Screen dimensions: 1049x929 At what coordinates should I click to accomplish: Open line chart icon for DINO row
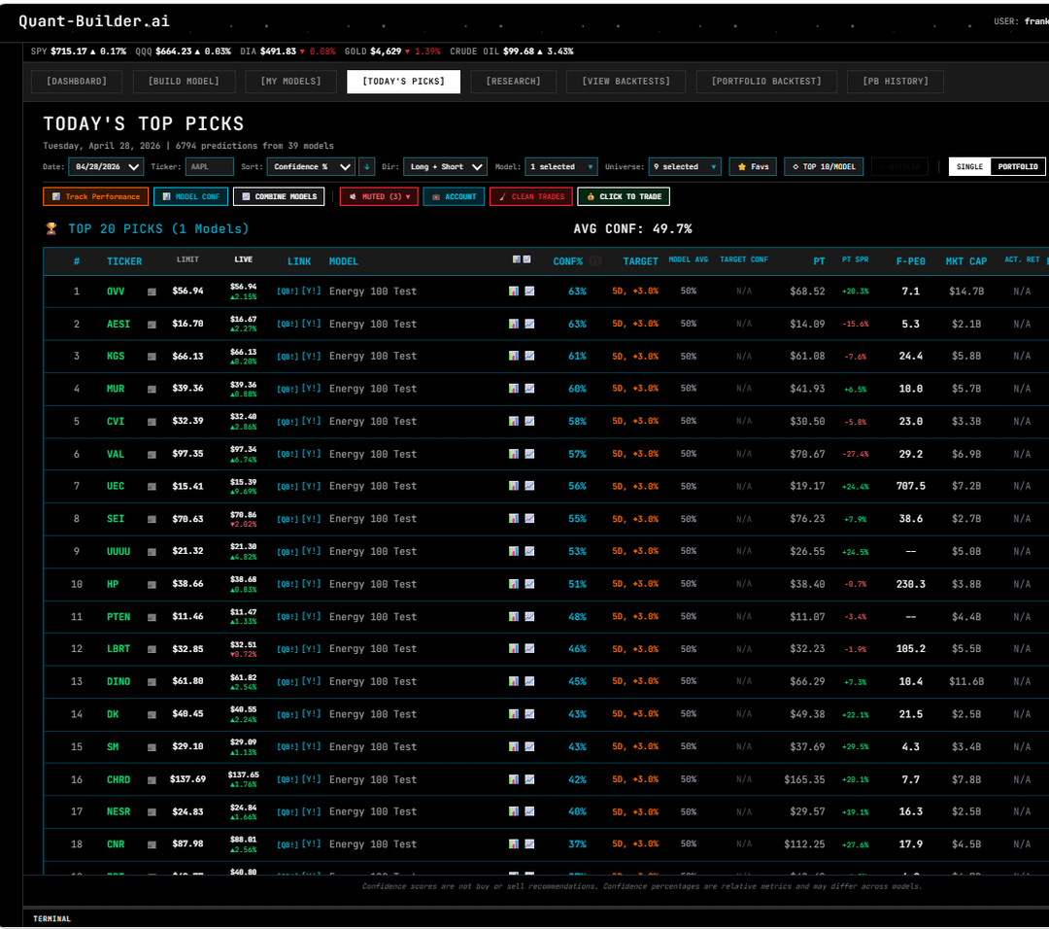[529, 681]
